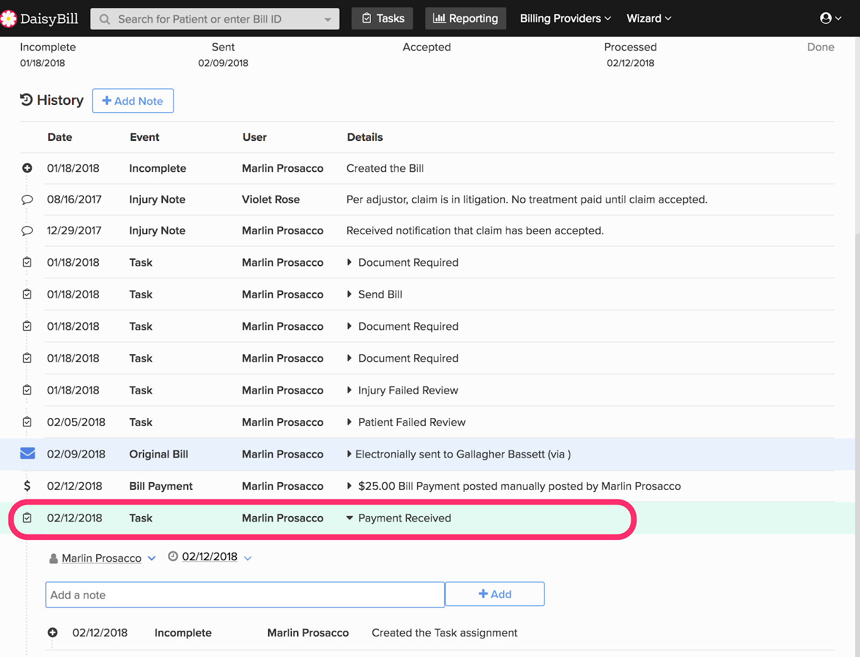Screen dimensions: 860x657
Task: Click the Processed status label
Action: coord(630,47)
